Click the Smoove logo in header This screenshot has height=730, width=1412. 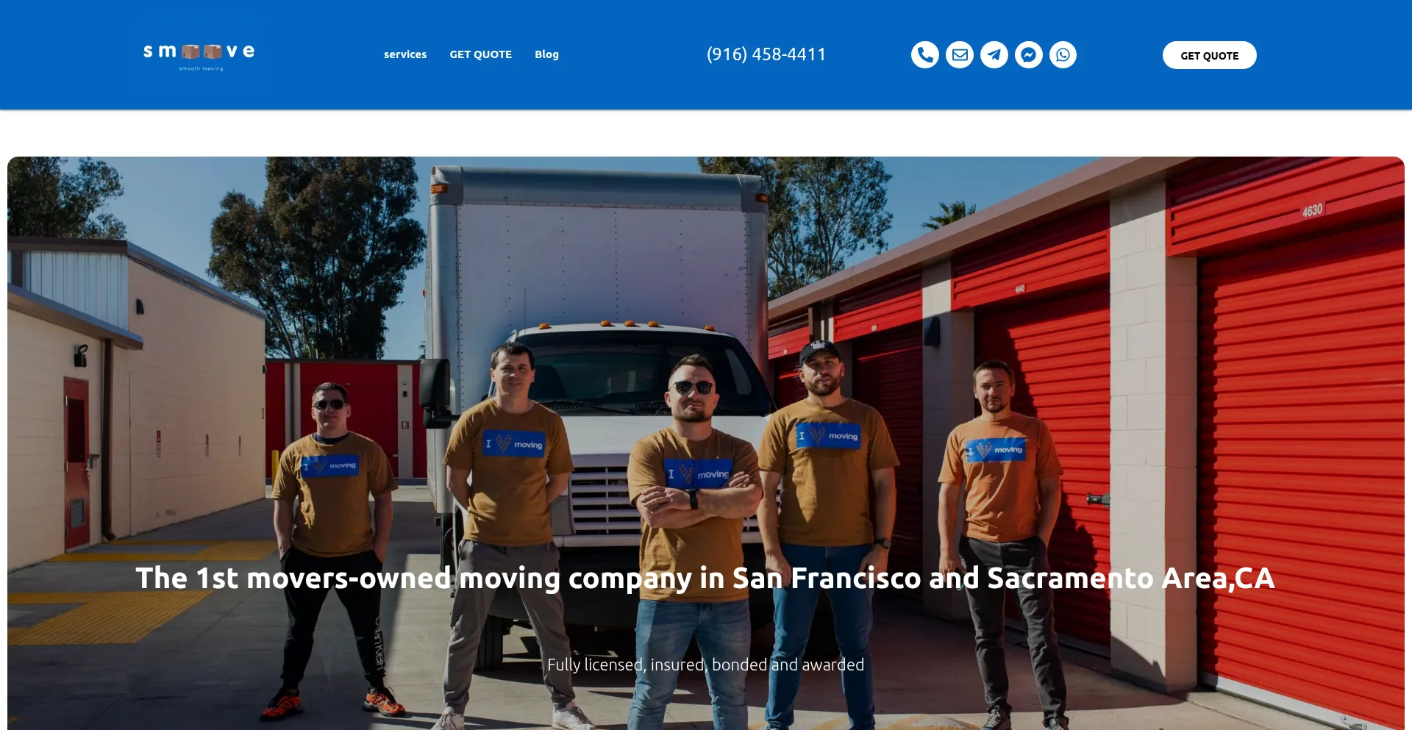point(199,55)
